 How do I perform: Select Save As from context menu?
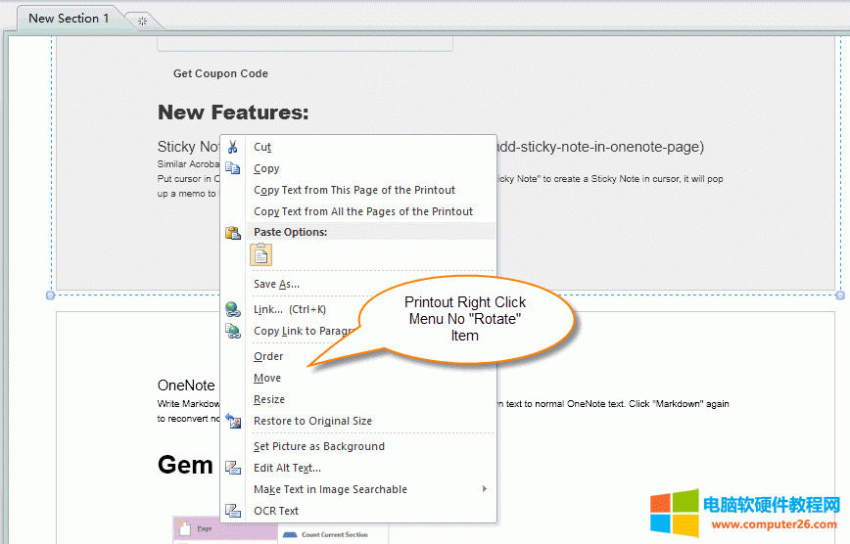[x=276, y=284]
